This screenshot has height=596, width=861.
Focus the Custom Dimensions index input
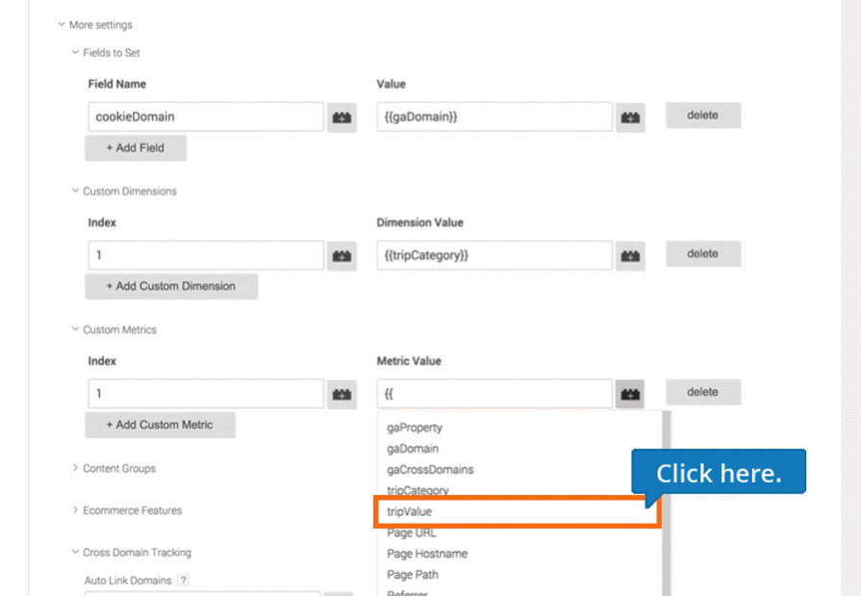(206, 255)
